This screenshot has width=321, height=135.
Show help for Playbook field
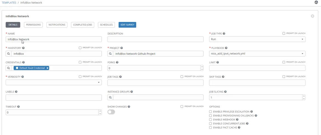click(x=226, y=48)
